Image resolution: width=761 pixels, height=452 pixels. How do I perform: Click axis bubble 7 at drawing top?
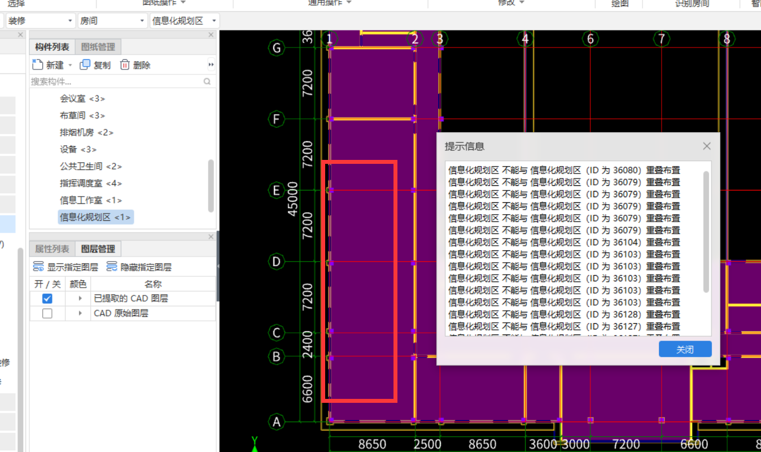[662, 39]
